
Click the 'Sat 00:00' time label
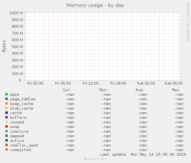click(146, 83)
